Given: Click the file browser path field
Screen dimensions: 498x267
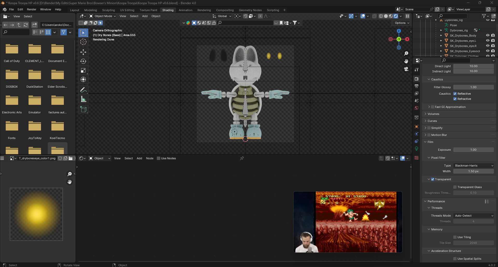Looking at the screenshot, I should (x=57, y=25).
